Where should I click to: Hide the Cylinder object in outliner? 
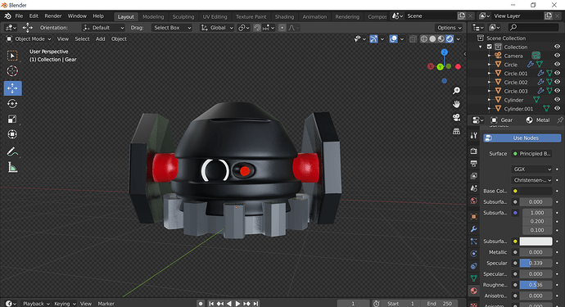pos(557,100)
